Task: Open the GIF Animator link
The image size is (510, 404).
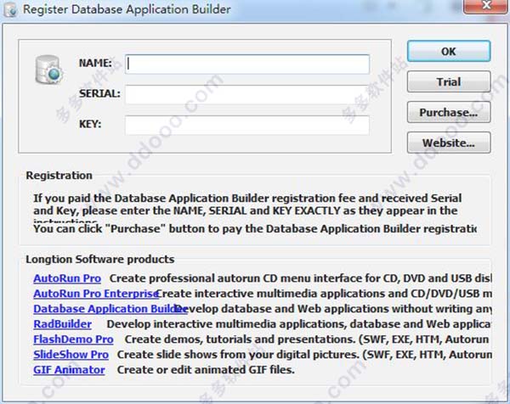Action: point(69,370)
